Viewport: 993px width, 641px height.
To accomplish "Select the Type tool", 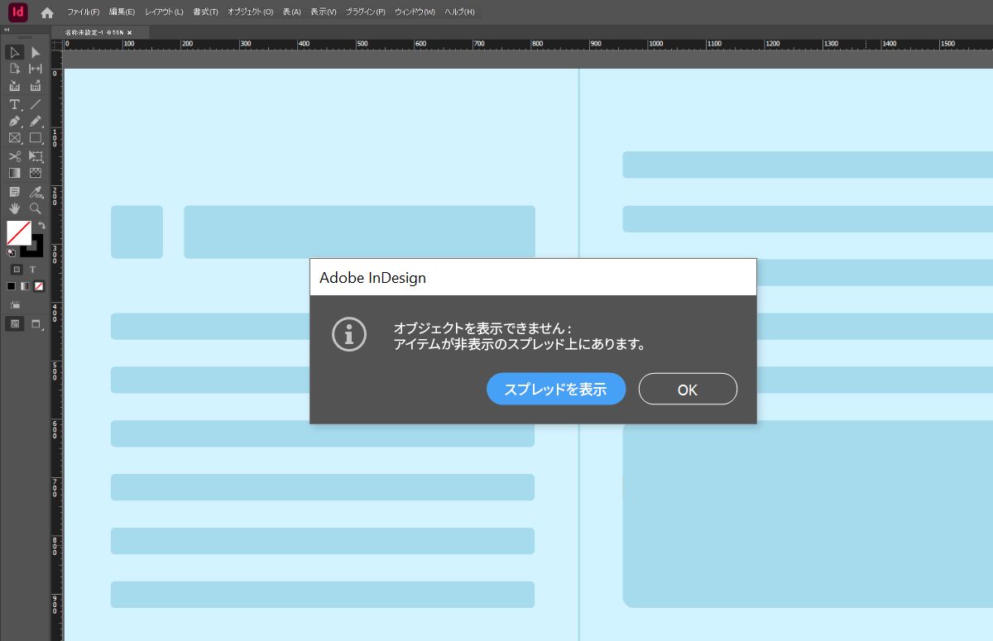I will click(15, 104).
